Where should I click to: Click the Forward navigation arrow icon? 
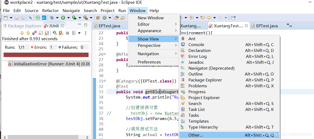[x=220, y=18]
